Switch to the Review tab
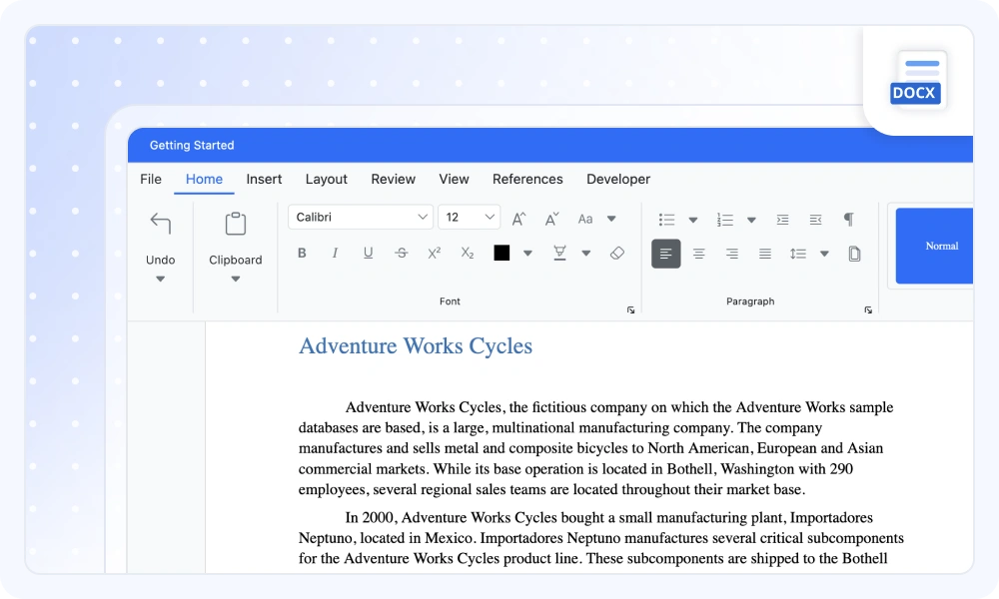999x599 pixels. click(x=393, y=180)
